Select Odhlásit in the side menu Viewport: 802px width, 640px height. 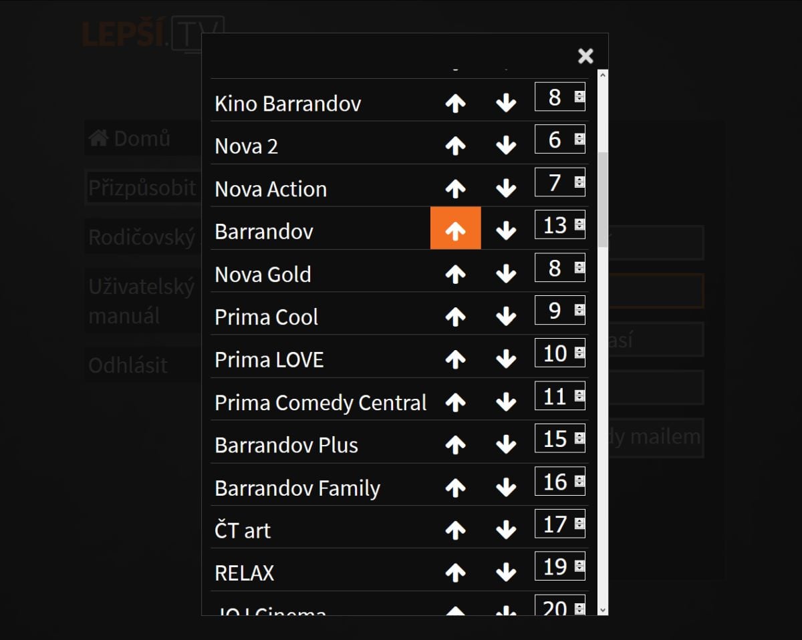pos(128,365)
